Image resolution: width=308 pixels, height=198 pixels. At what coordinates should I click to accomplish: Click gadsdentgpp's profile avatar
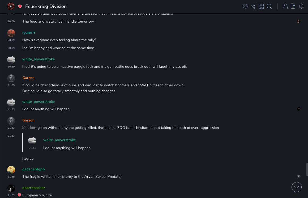click(x=11, y=170)
